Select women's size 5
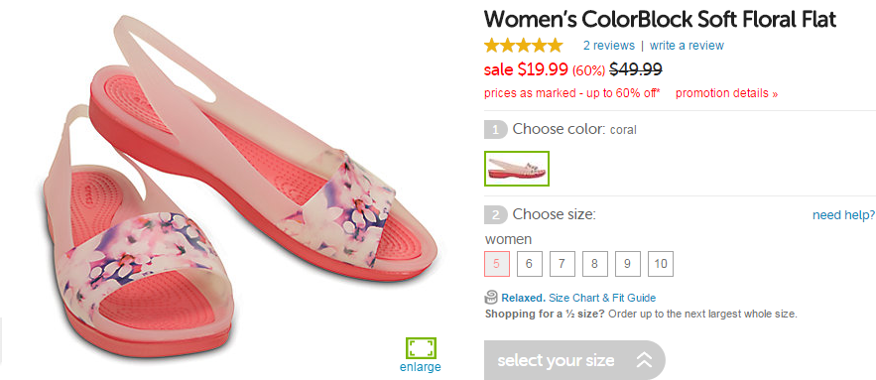This screenshot has width=876, height=380. click(497, 264)
